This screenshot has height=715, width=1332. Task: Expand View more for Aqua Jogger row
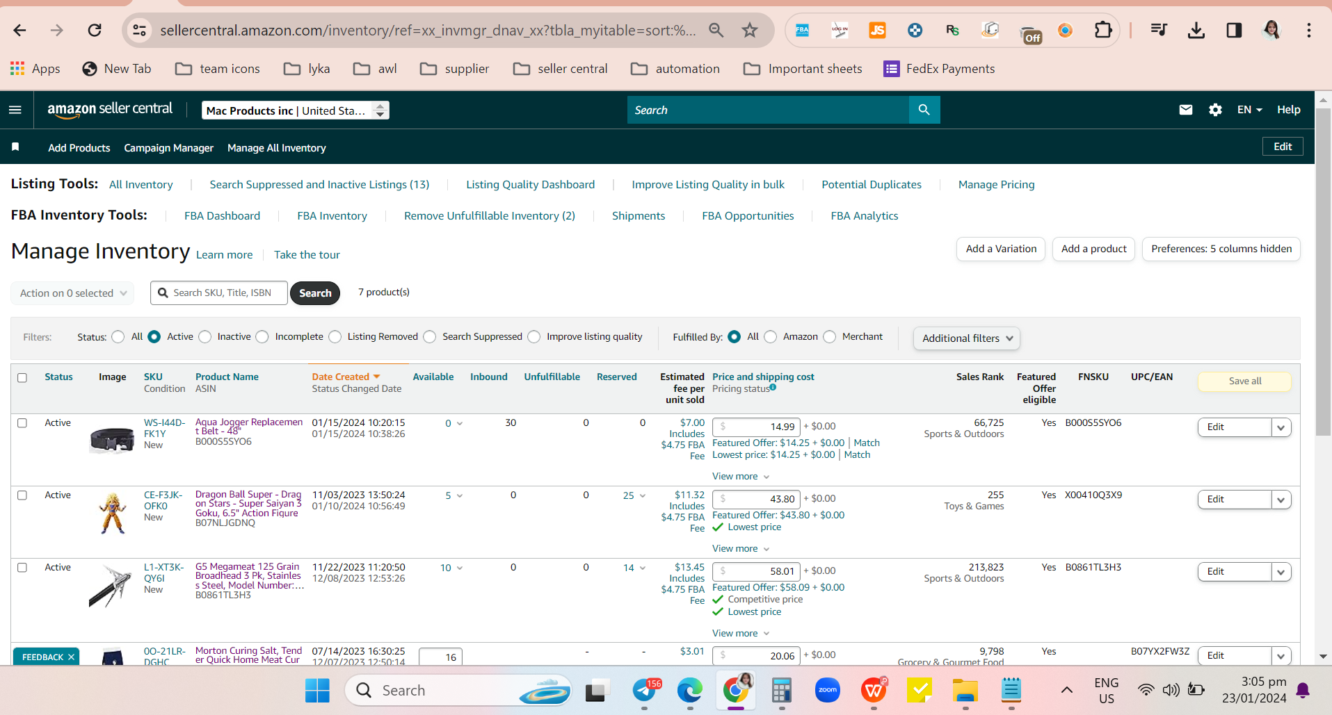pyautogui.click(x=741, y=476)
